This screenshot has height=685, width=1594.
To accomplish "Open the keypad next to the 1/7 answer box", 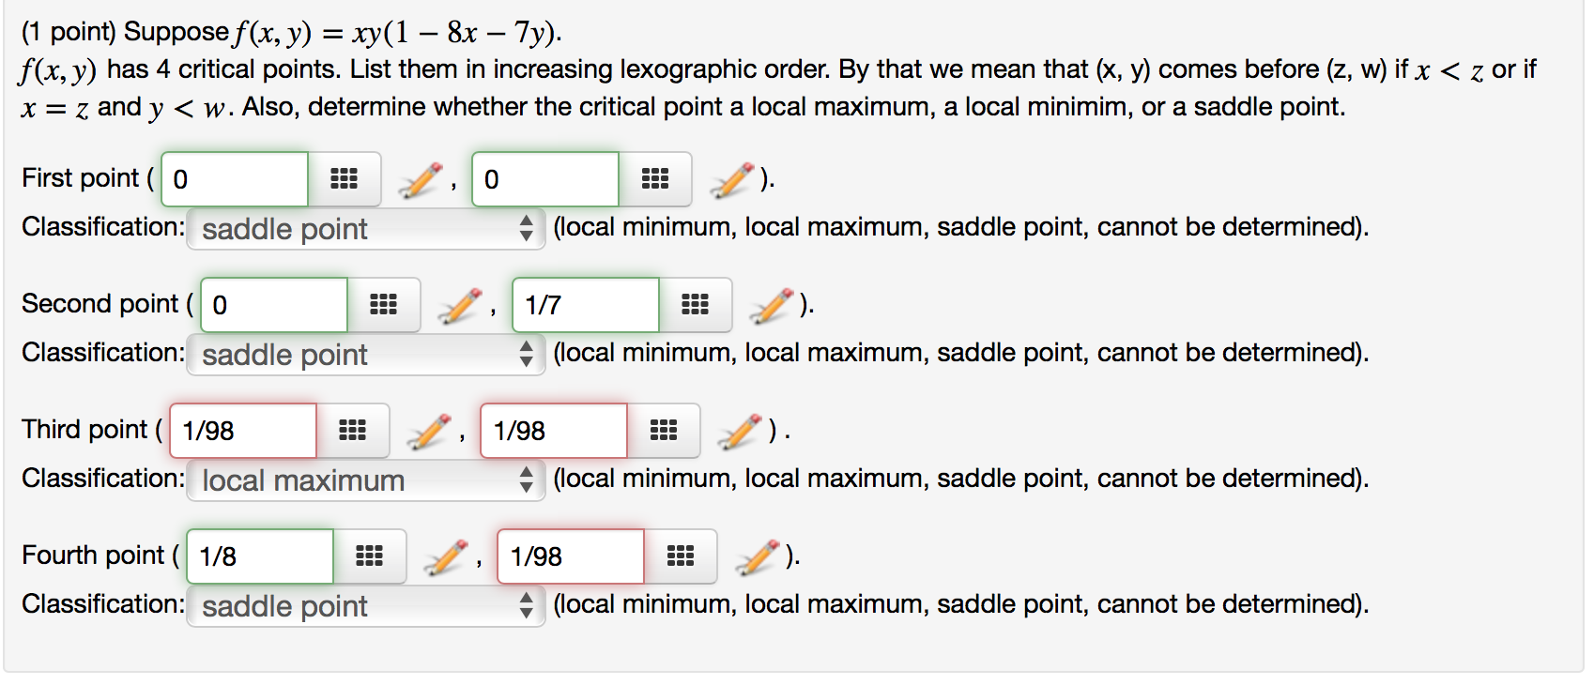I will point(697,304).
